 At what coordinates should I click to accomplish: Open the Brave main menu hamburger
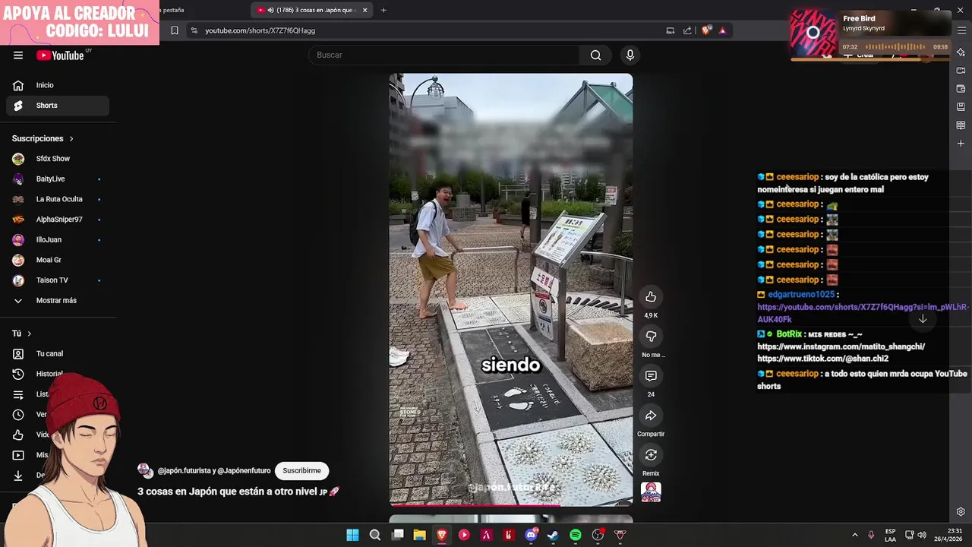tap(961, 30)
